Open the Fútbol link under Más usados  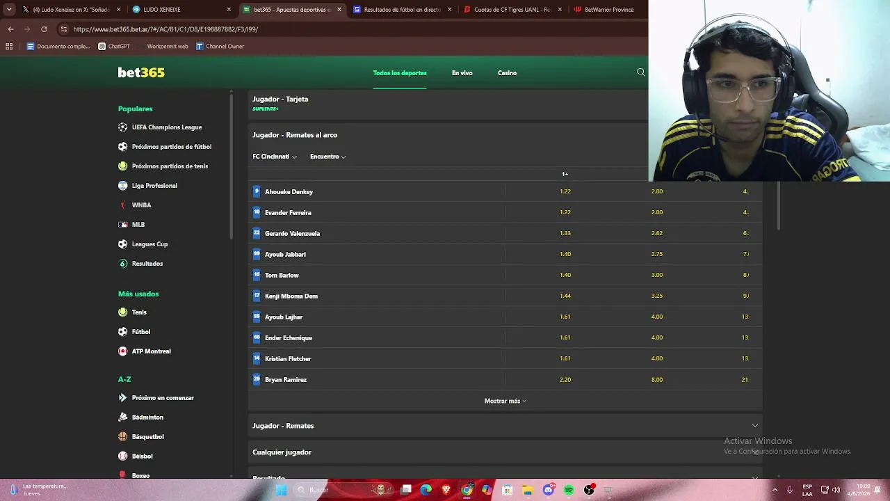[x=141, y=332]
